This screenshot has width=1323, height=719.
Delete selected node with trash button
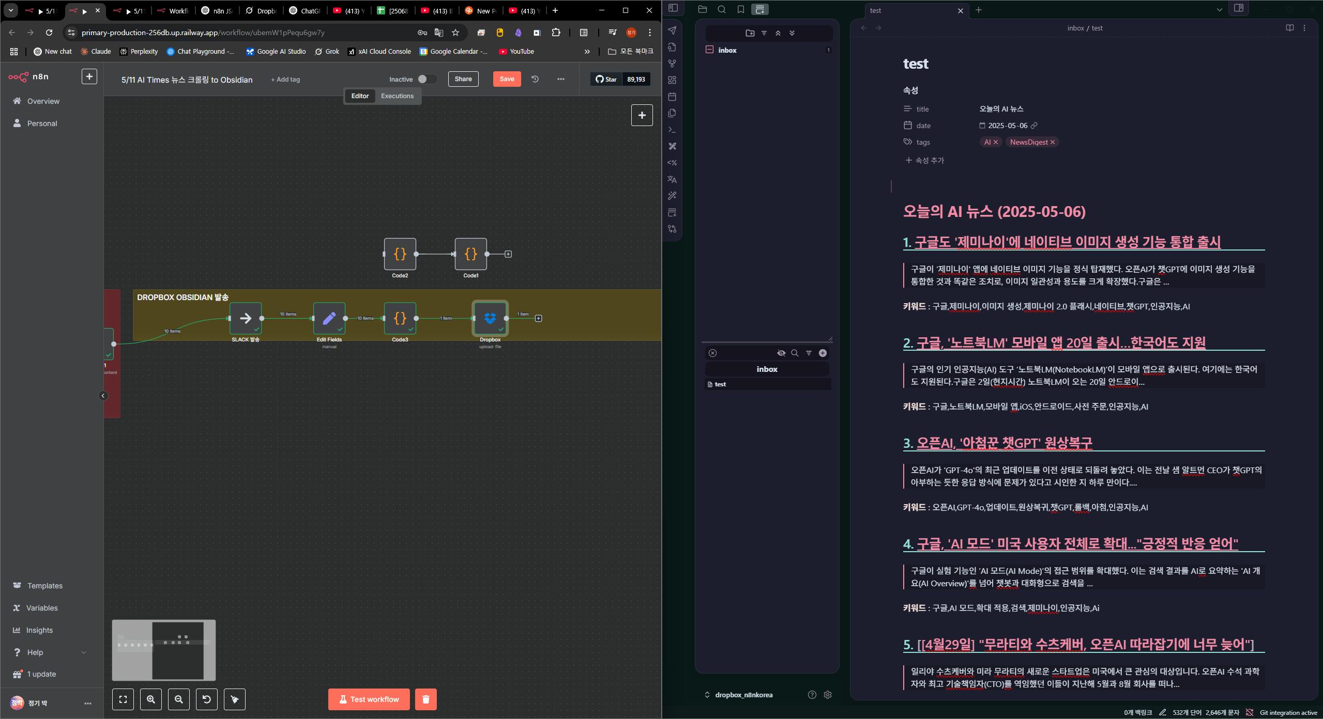coord(425,699)
